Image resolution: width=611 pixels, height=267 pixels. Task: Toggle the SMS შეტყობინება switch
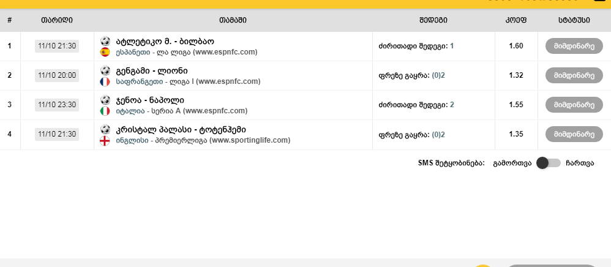tap(549, 163)
